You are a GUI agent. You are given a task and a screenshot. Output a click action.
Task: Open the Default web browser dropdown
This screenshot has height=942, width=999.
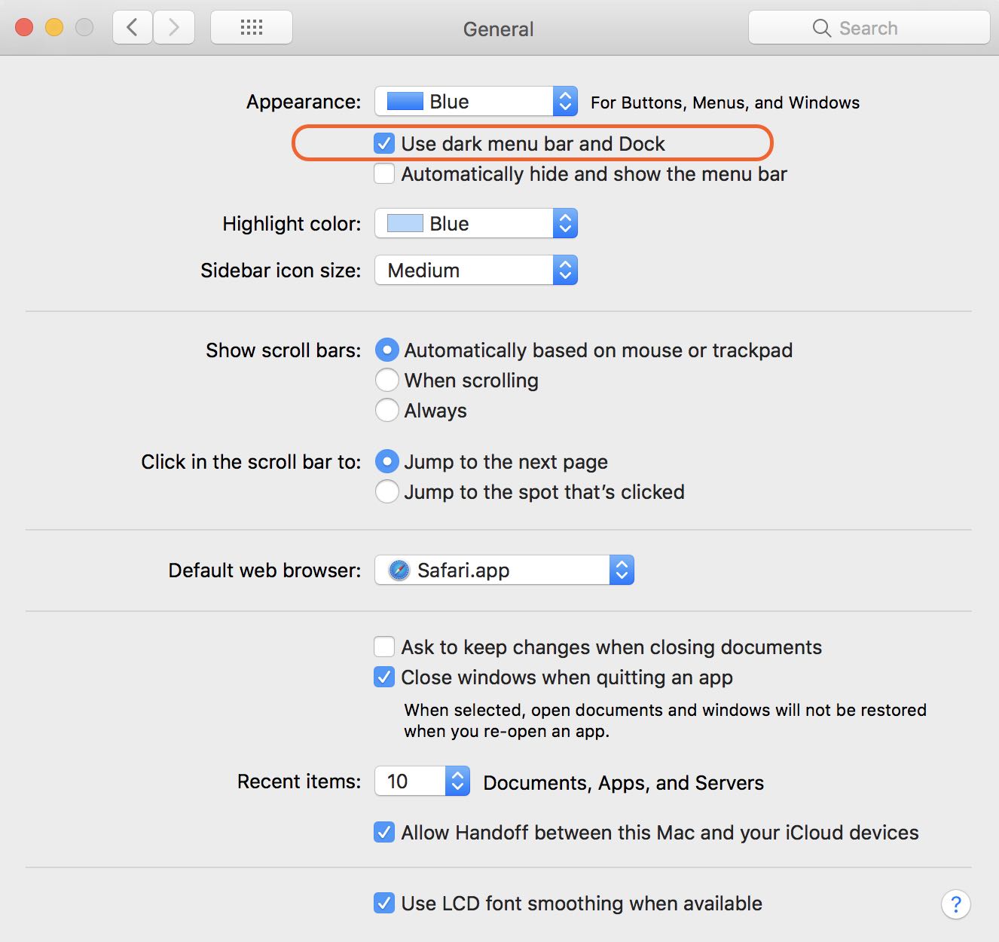(504, 570)
